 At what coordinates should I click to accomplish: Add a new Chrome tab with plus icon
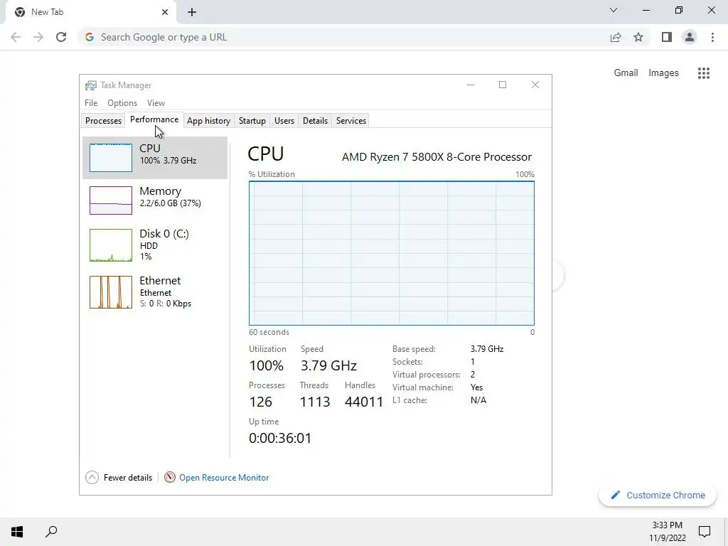192,12
